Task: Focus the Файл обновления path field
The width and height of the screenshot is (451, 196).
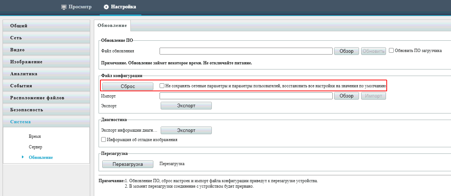Action: pyautogui.click(x=246, y=51)
